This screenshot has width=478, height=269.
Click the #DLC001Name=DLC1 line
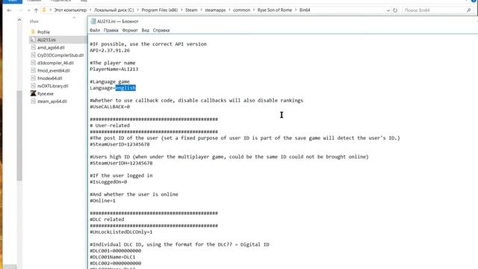click(113, 257)
